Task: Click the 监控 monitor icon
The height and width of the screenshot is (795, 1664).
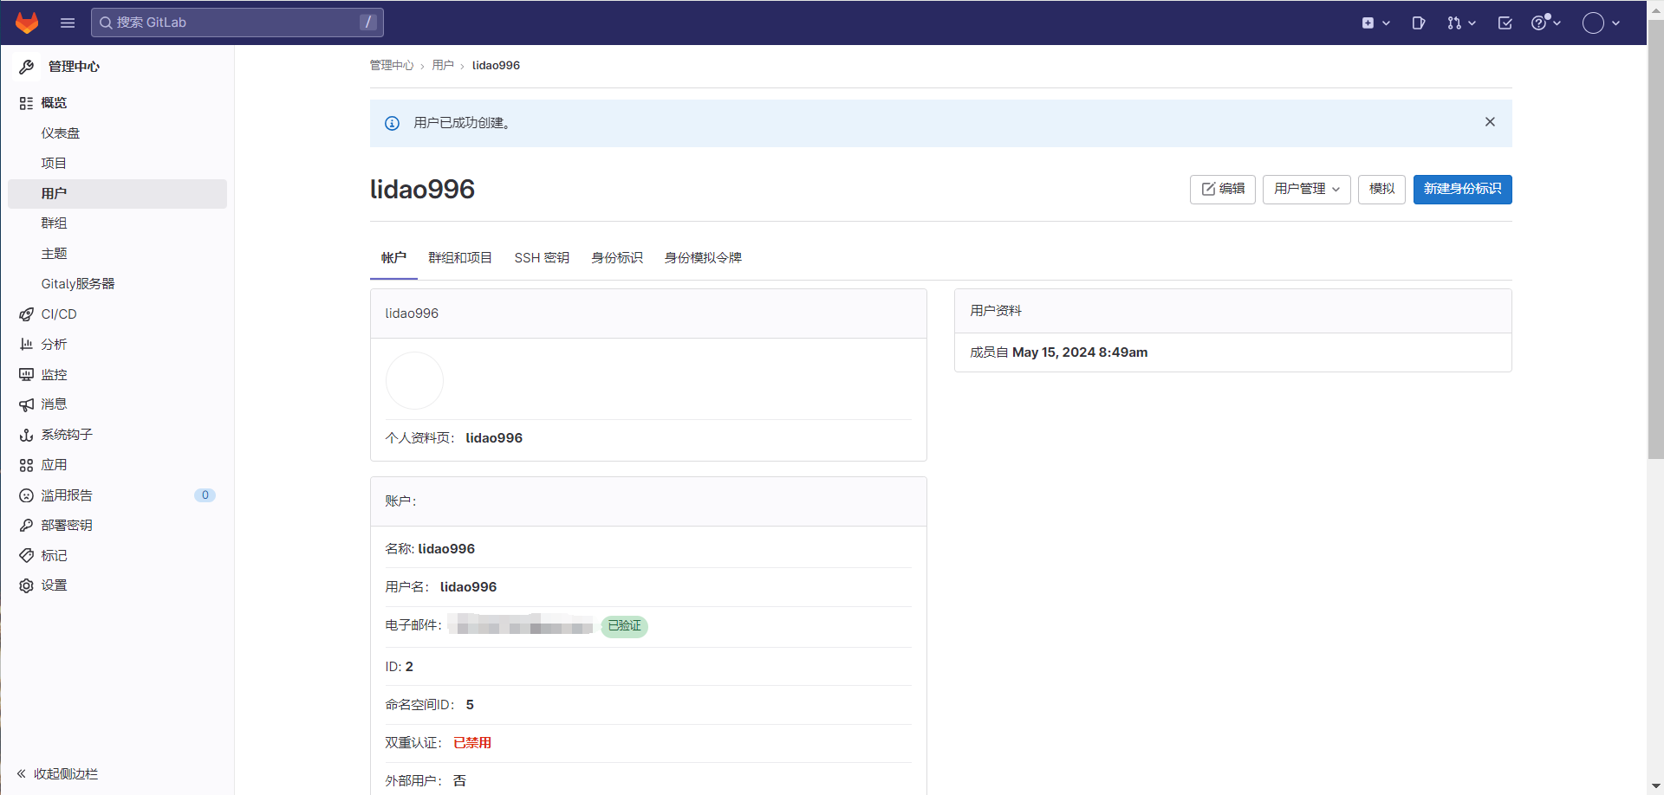Action: tap(26, 375)
